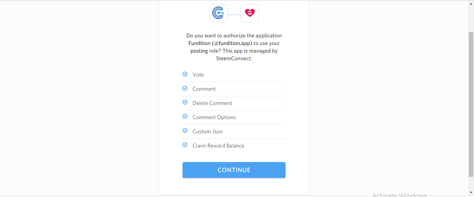Click the Vote permission label
This screenshot has width=474, height=197.
coord(198,75)
